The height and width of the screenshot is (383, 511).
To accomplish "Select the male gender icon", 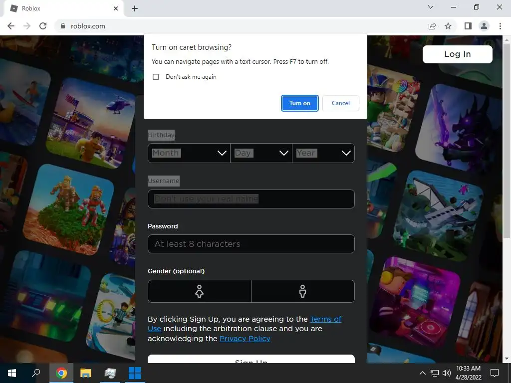I will coord(303,291).
